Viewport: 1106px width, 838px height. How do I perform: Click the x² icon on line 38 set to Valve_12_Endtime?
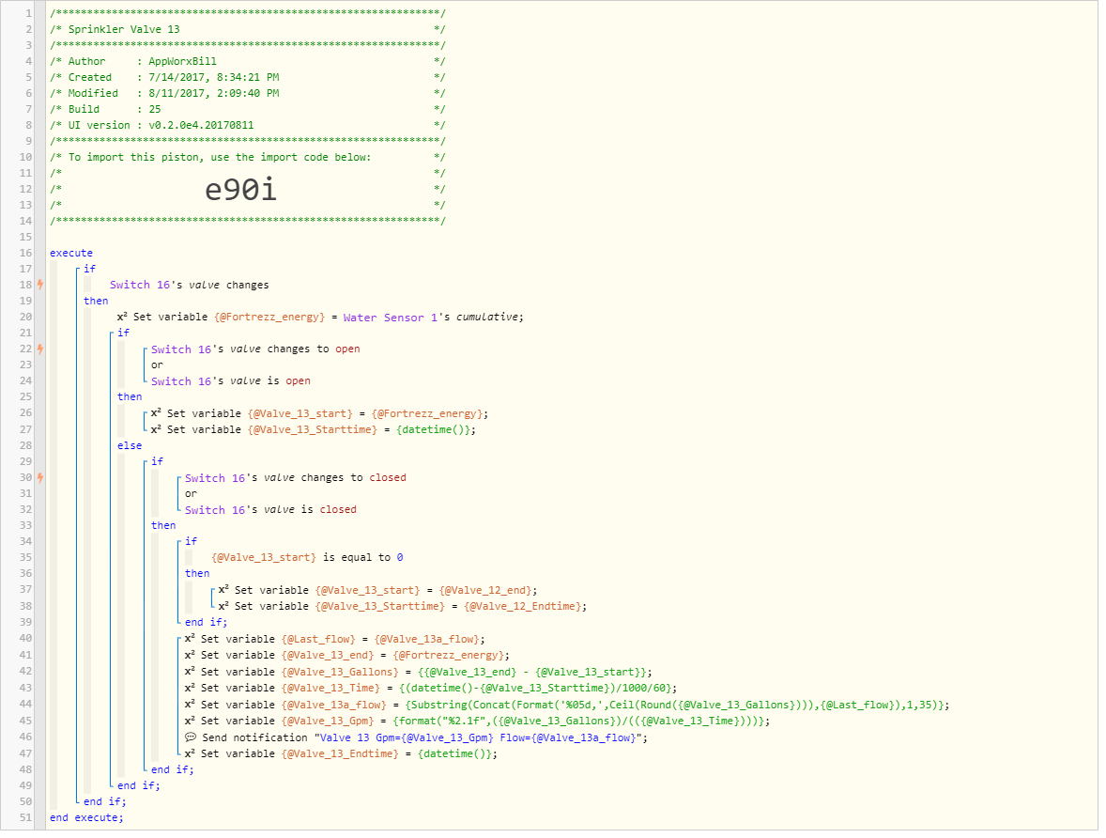[x=223, y=606]
